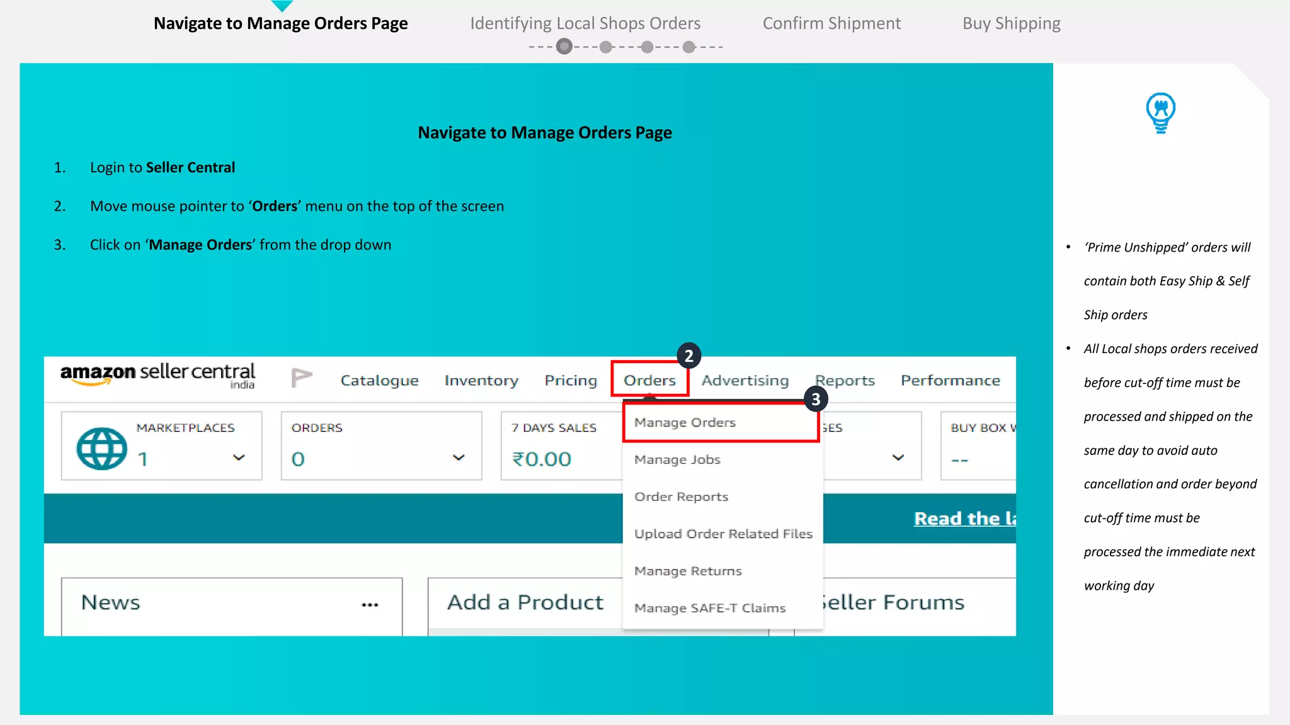Open the News panel three-dots menu

370,605
